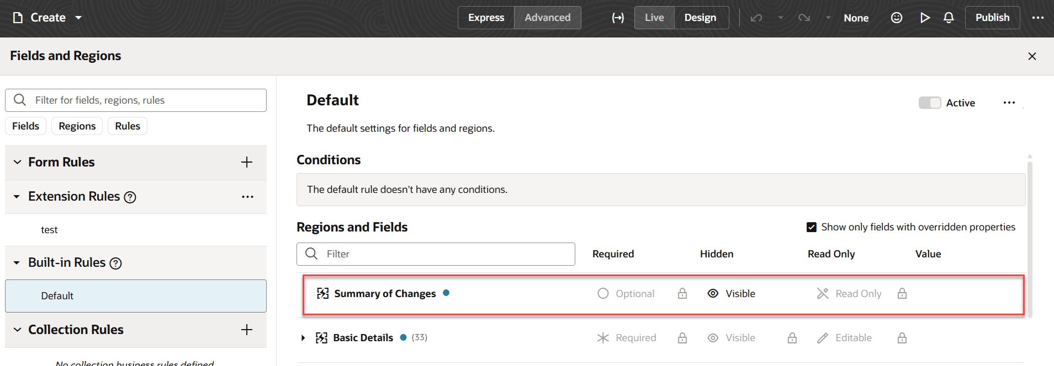This screenshot has width=1054, height=366.
Task: Switch to Express mode tab
Action: tap(486, 18)
